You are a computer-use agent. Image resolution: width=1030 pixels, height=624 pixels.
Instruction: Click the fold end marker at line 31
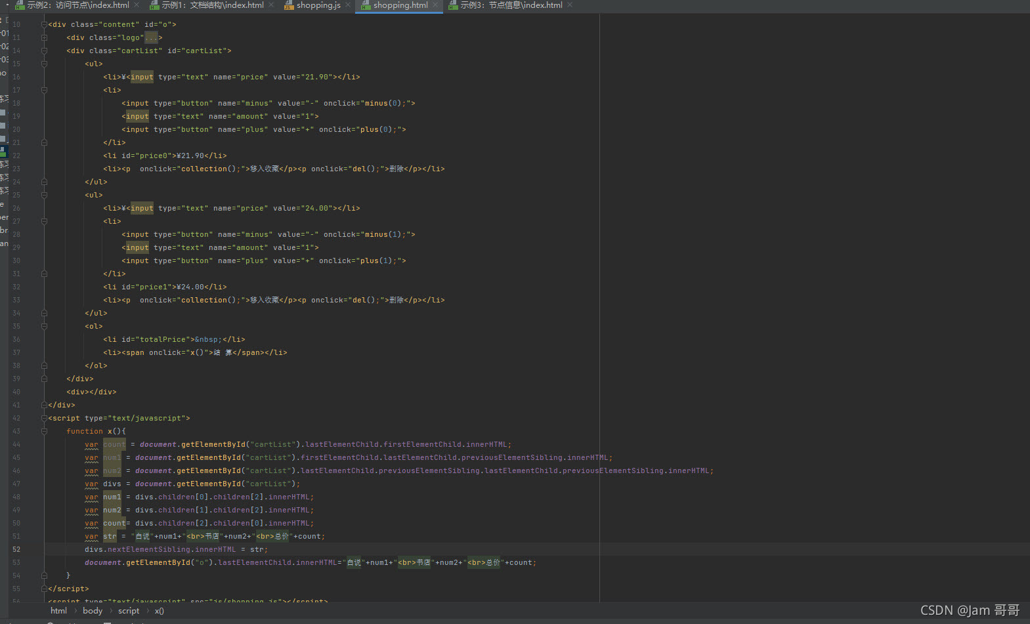(44, 274)
